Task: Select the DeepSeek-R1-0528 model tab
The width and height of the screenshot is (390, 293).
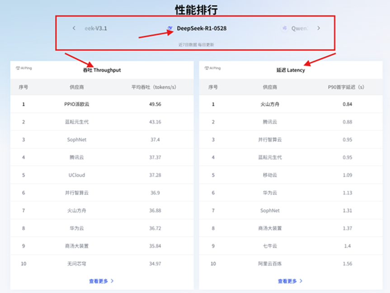Action: click(x=202, y=28)
